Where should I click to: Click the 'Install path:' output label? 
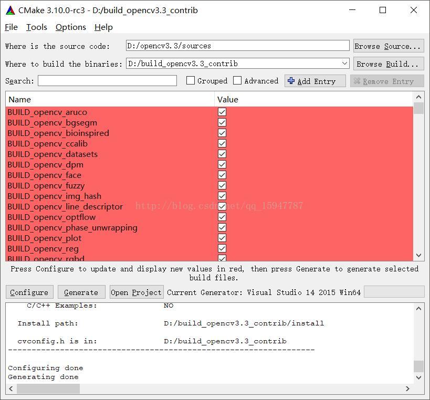pyautogui.click(x=48, y=323)
